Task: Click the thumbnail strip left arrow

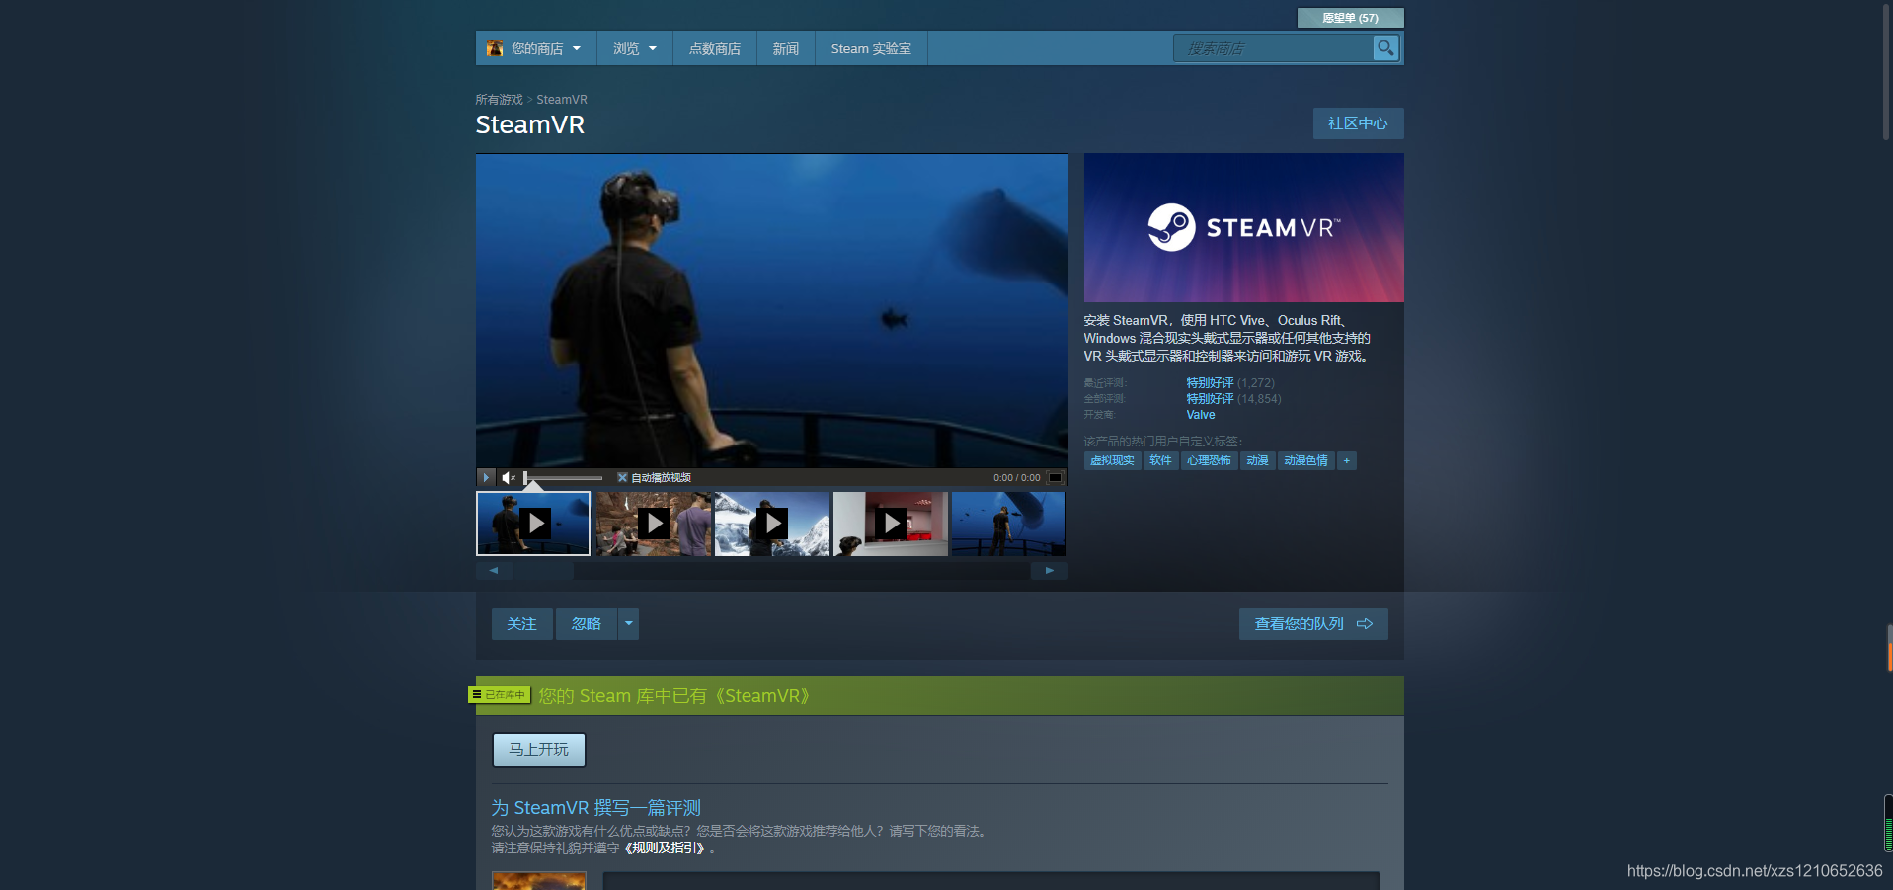Action: click(x=494, y=570)
